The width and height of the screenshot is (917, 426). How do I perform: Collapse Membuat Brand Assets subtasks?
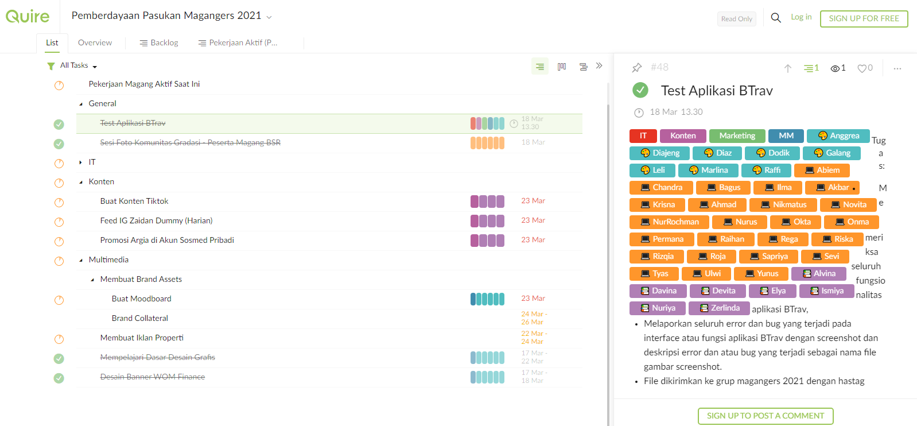(x=92, y=280)
